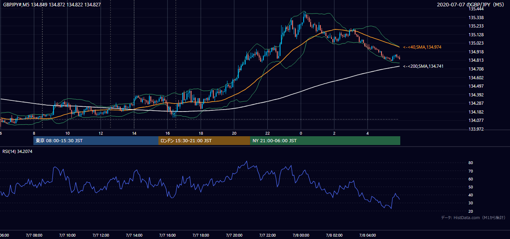Click hour label 18 below the price chart
The height and width of the screenshot is (239, 510).
point(201,133)
